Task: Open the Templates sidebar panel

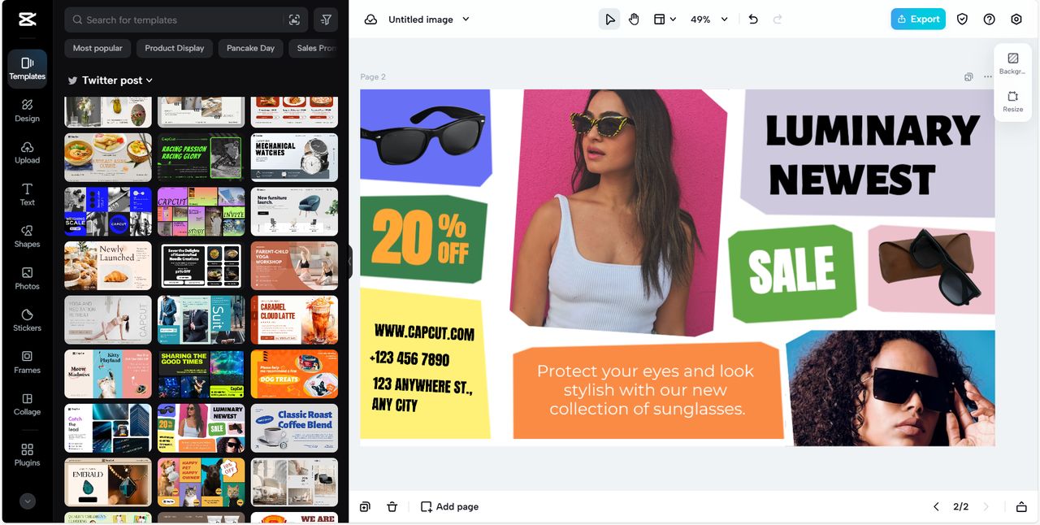Action: point(27,68)
